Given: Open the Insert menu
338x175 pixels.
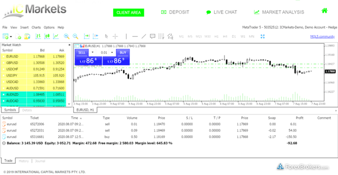Looking at the screenshot, I should [24, 27].
